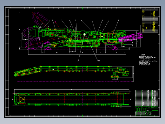Screen dimensions: 165x124
Task: Select the green crawler track assembly
Action: tap(83, 43)
